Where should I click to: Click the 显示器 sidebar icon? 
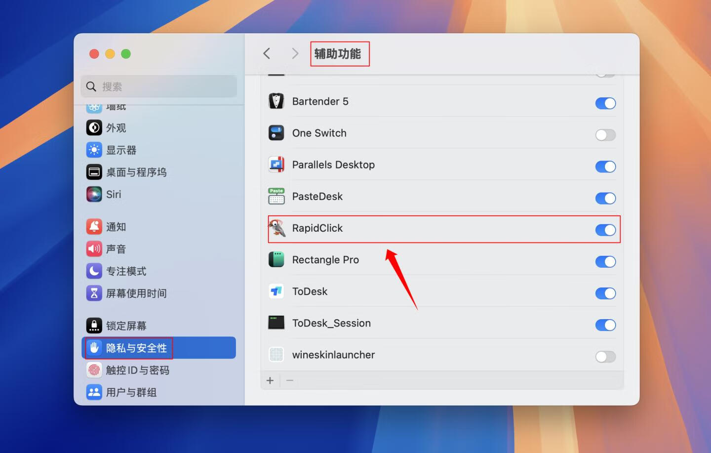point(94,150)
